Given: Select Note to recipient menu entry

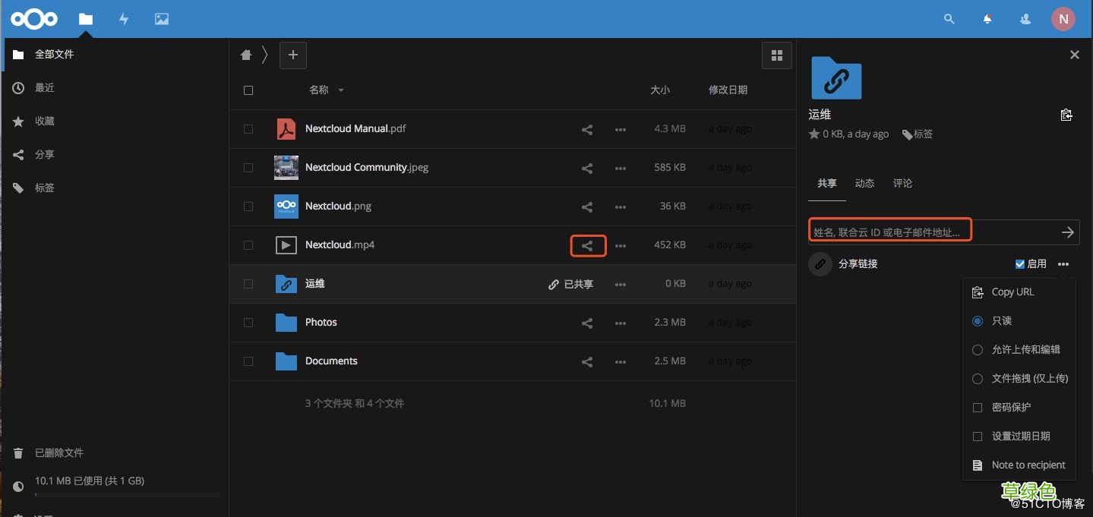Looking at the screenshot, I should 1019,465.
